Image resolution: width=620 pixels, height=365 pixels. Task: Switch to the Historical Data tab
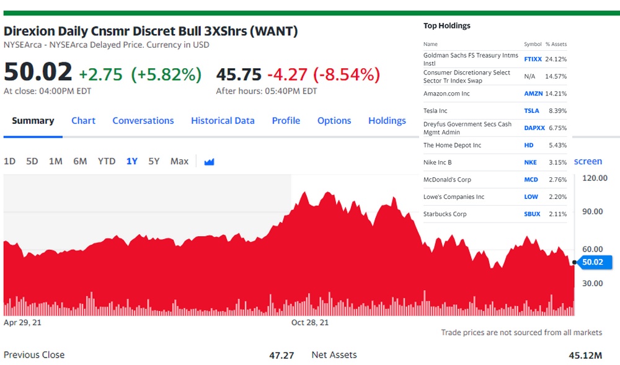coord(223,121)
